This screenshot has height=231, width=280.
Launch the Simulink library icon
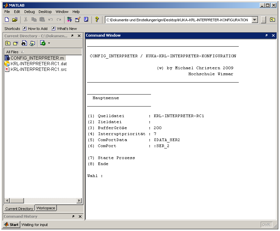69,20
